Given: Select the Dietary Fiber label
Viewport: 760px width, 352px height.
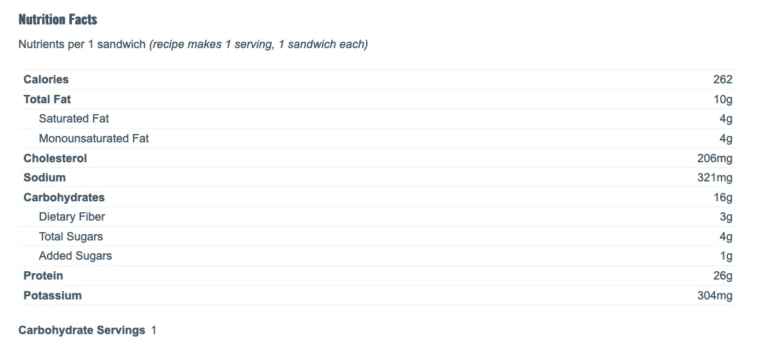Looking at the screenshot, I should 72,217.
